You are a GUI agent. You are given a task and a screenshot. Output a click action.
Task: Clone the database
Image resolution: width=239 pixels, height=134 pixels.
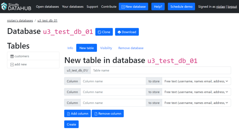click(x=104, y=32)
